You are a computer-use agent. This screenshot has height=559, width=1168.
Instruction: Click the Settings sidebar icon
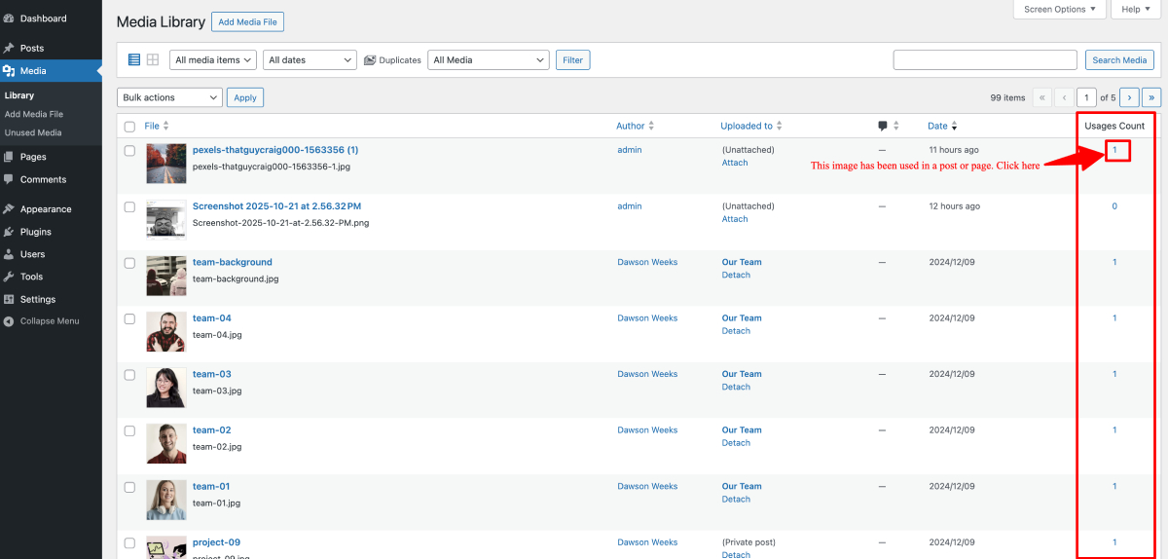[9, 299]
